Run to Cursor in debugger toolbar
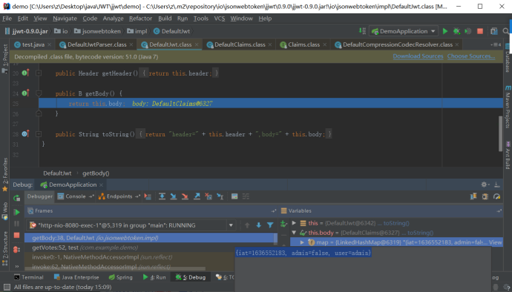The width and height of the screenshot is (512, 292). 220,196
